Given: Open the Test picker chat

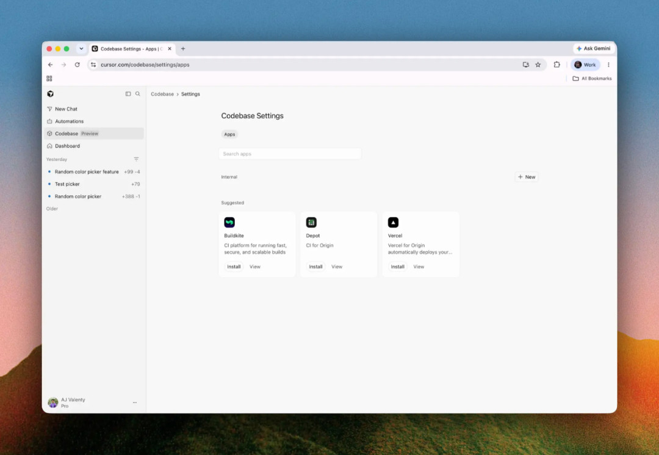Looking at the screenshot, I should [94, 184].
